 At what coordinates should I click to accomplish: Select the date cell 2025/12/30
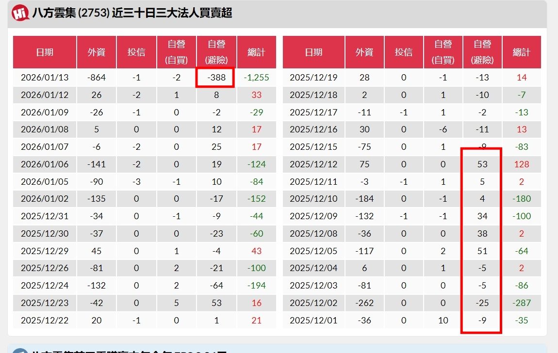coord(45,234)
